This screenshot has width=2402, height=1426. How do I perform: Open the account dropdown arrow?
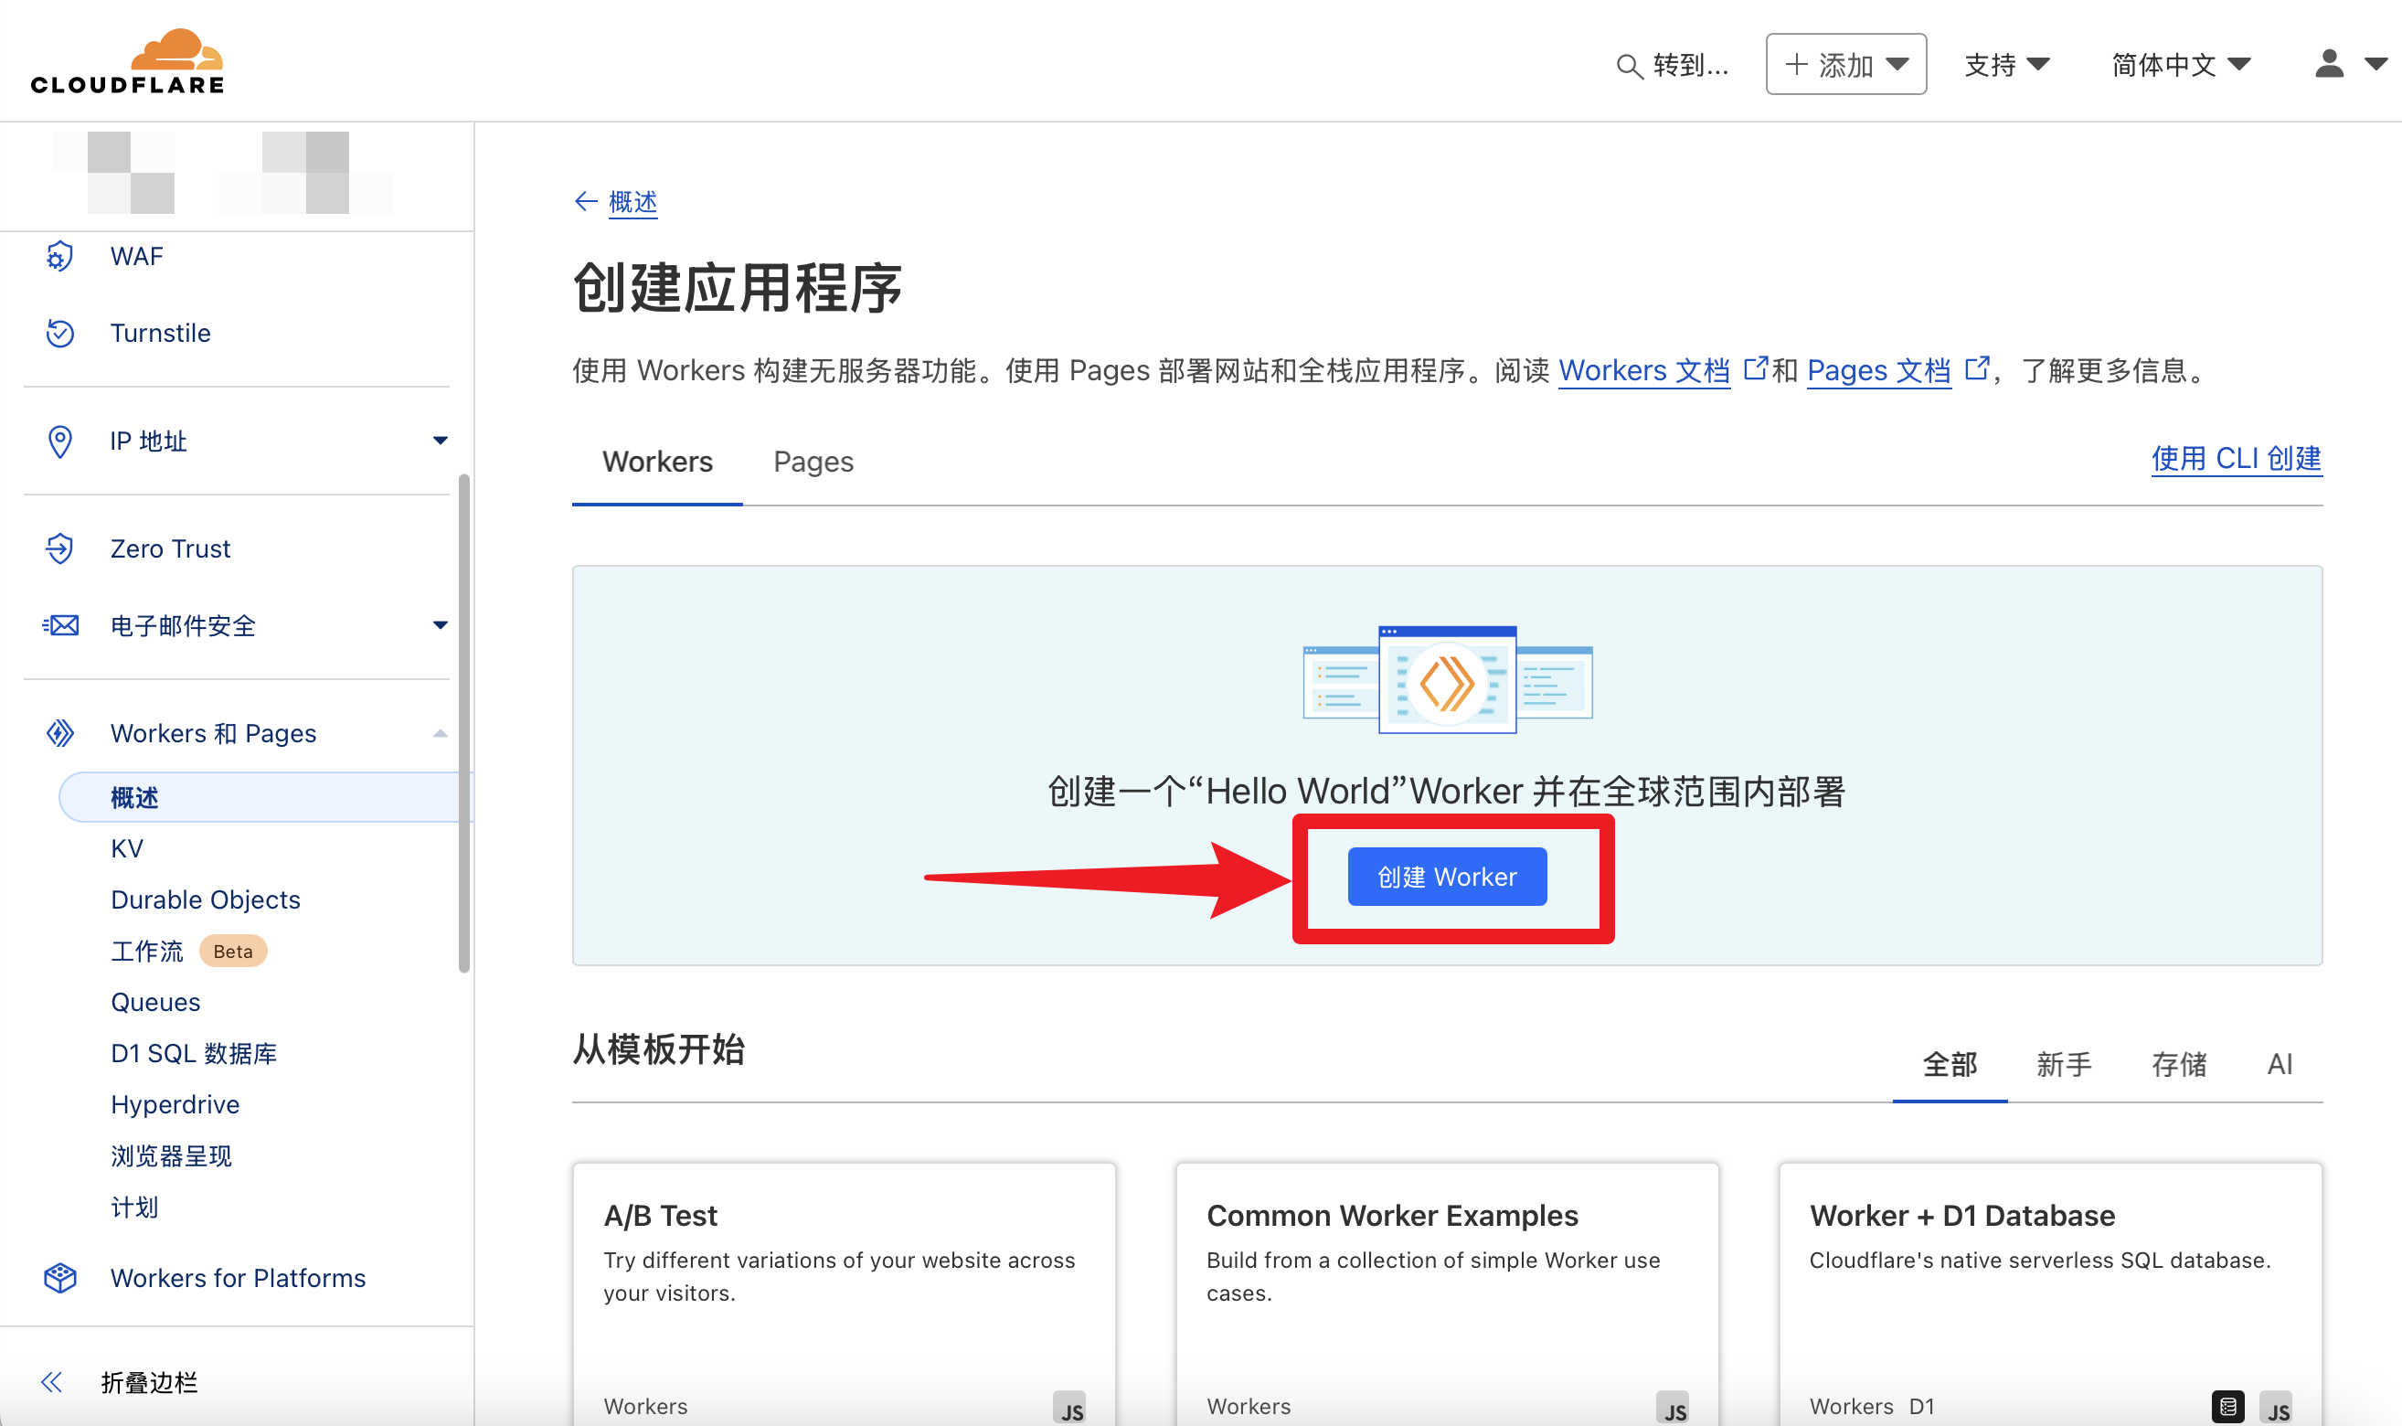2375,64
